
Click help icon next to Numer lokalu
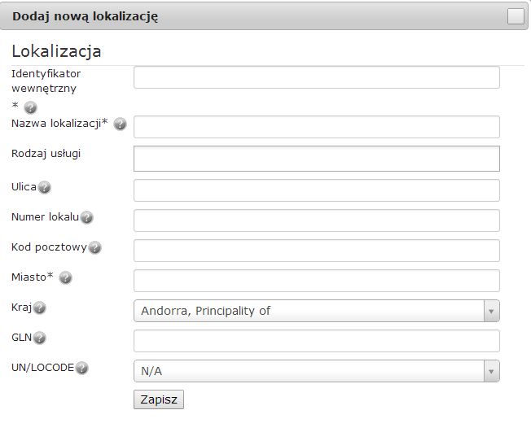pos(87,217)
